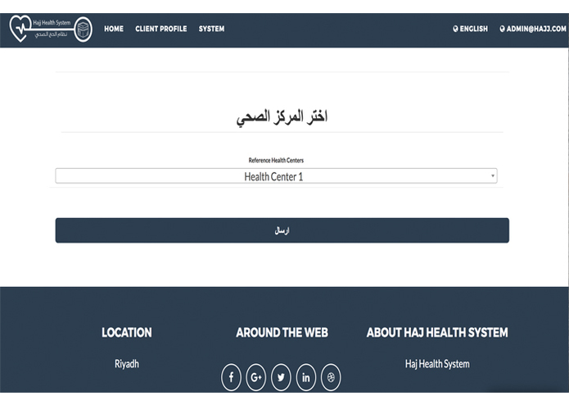Go to the HOME menu
The width and height of the screenshot is (569, 405).
point(114,29)
